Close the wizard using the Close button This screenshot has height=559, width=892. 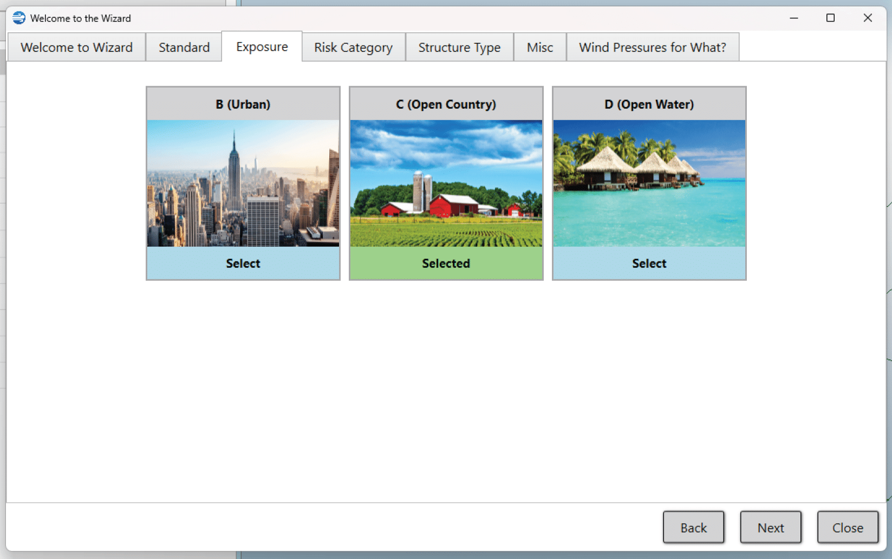tap(848, 527)
